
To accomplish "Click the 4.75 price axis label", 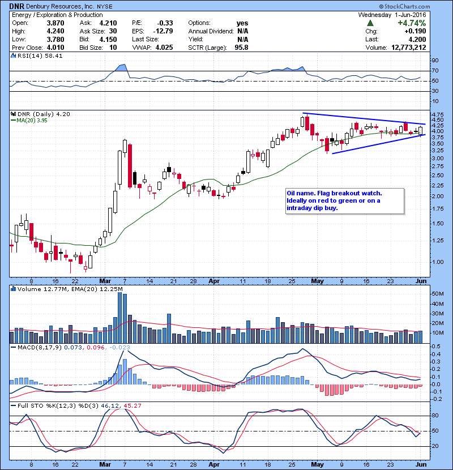I will click(437, 114).
